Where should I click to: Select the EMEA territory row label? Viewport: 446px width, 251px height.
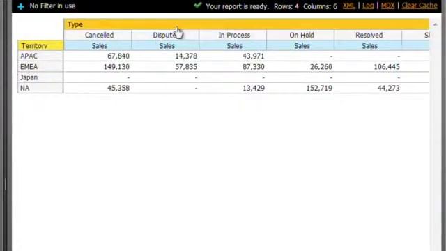tap(40, 67)
